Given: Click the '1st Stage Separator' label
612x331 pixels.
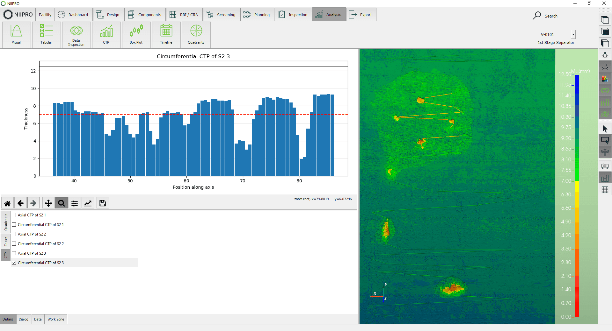Looking at the screenshot, I should click(556, 43).
